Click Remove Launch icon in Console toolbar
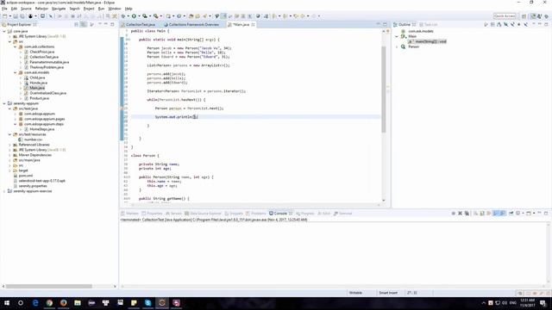The image size is (552, 310). click(x=460, y=214)
